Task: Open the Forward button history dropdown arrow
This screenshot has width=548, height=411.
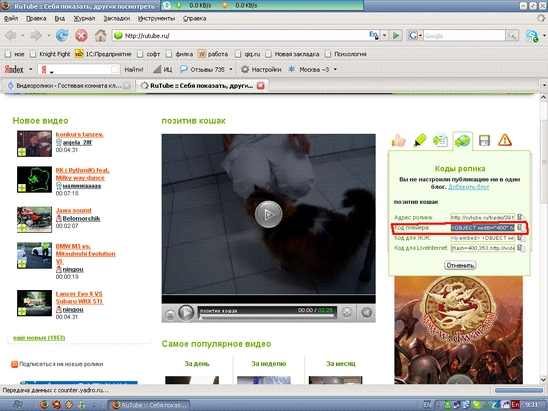Action: [x=49, y=35]
